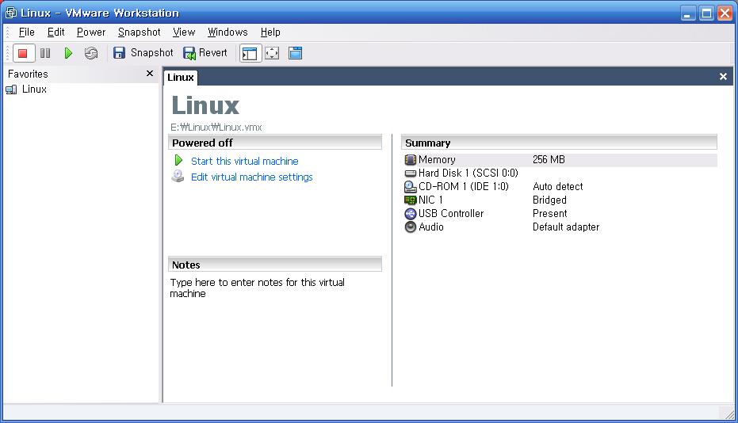Open the Help menu

point(270,32)
